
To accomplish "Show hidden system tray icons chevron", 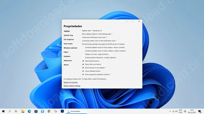I will pos(170,111).
